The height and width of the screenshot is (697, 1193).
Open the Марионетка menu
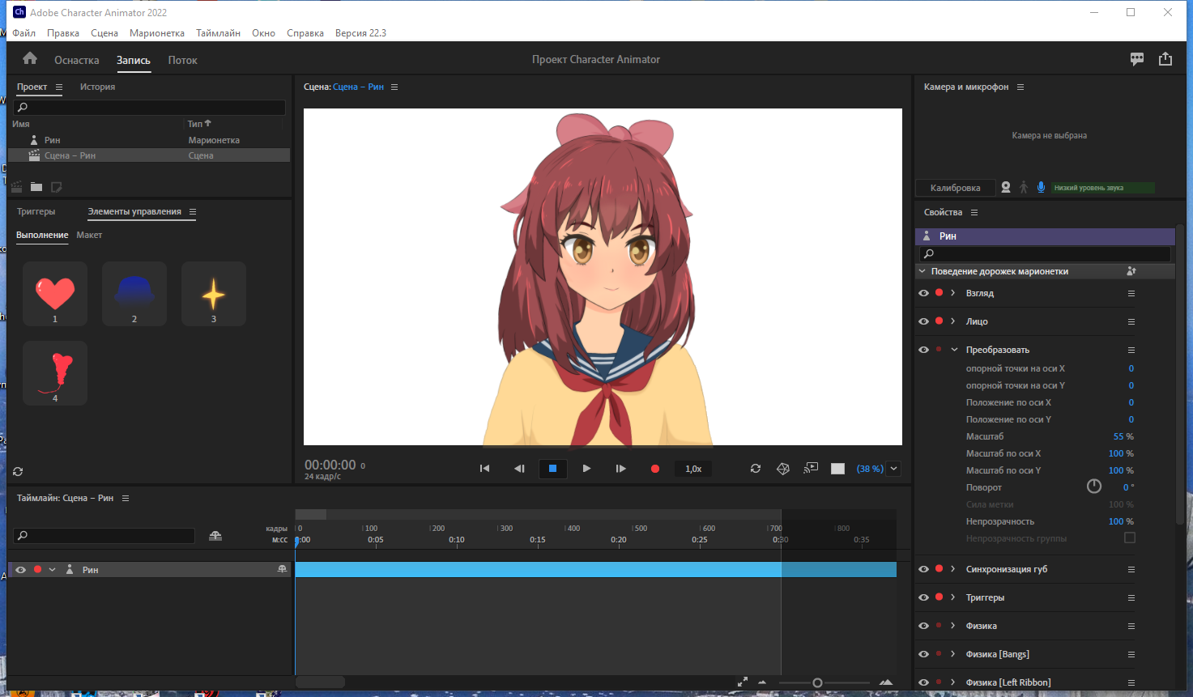click(x=157, y=33)
